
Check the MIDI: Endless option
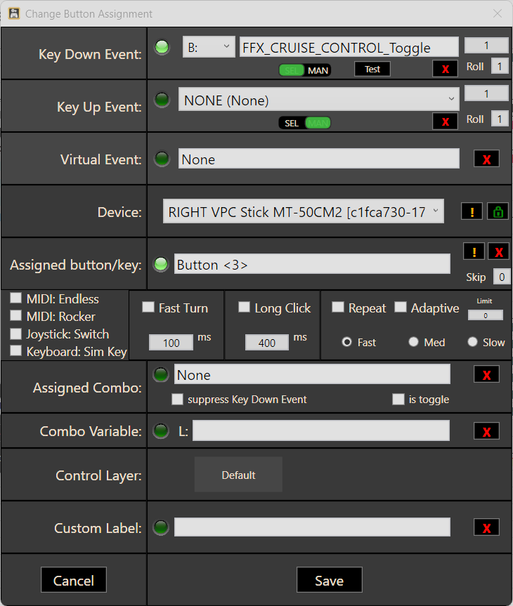tap(15, 298)
